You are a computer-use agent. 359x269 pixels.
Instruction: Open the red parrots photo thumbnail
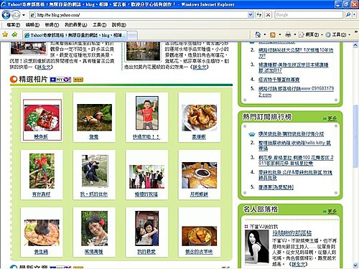[x=42, y=171]
